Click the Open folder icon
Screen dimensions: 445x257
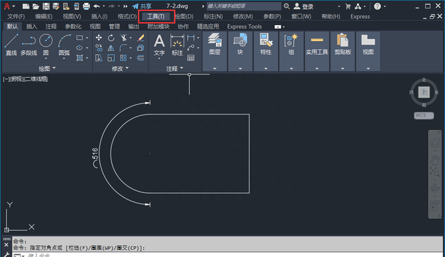[35, 6]
